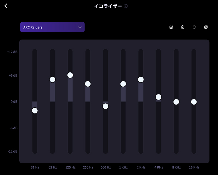Click the 125 Hz band handle
Screen dimensions: 218x175
(x=70, y=75)
